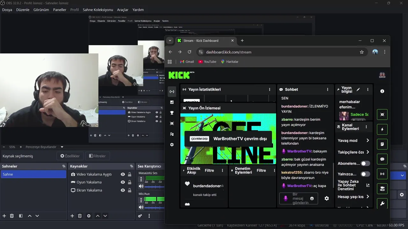Screen dimensions: 408x229
Task: Open Etkinlik Akışı panel options menu
Action: [x=222, y=170]
